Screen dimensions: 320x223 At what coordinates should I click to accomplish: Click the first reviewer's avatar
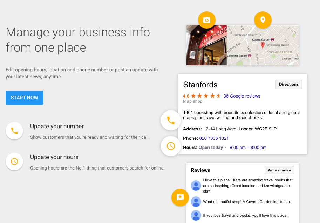pyautogui.click(x=196, y=186)
